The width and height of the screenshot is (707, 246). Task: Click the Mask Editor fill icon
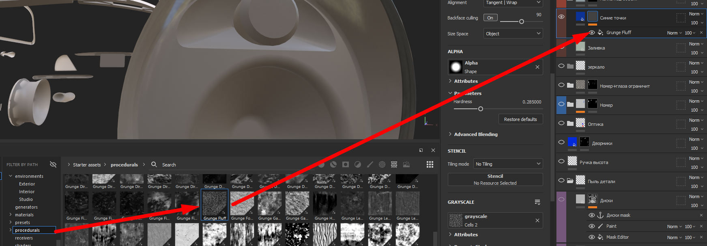pos(600,237)
